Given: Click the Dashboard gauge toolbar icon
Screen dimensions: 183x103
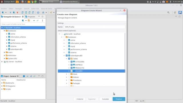Looking at the screenshot, I should tap(38, 13).
